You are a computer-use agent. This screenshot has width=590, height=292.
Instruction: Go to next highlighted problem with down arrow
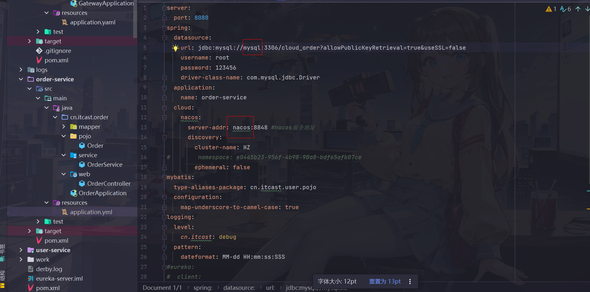(587, 9)
